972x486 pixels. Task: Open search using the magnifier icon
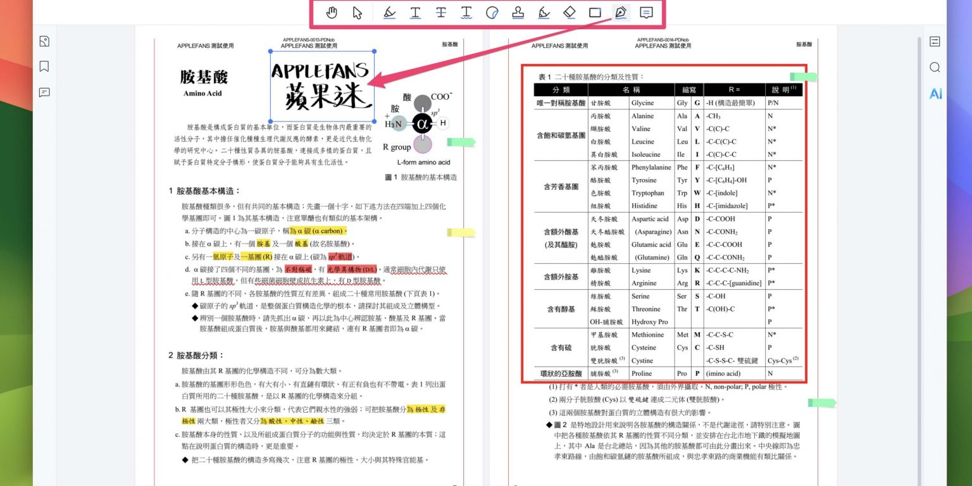[935, 68]
